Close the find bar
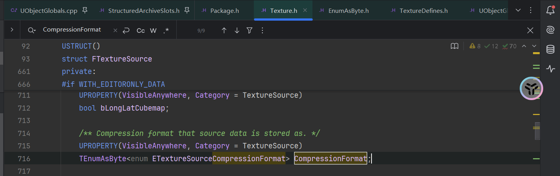The height and width of the screenshot is (176, 560). (530, 30)
